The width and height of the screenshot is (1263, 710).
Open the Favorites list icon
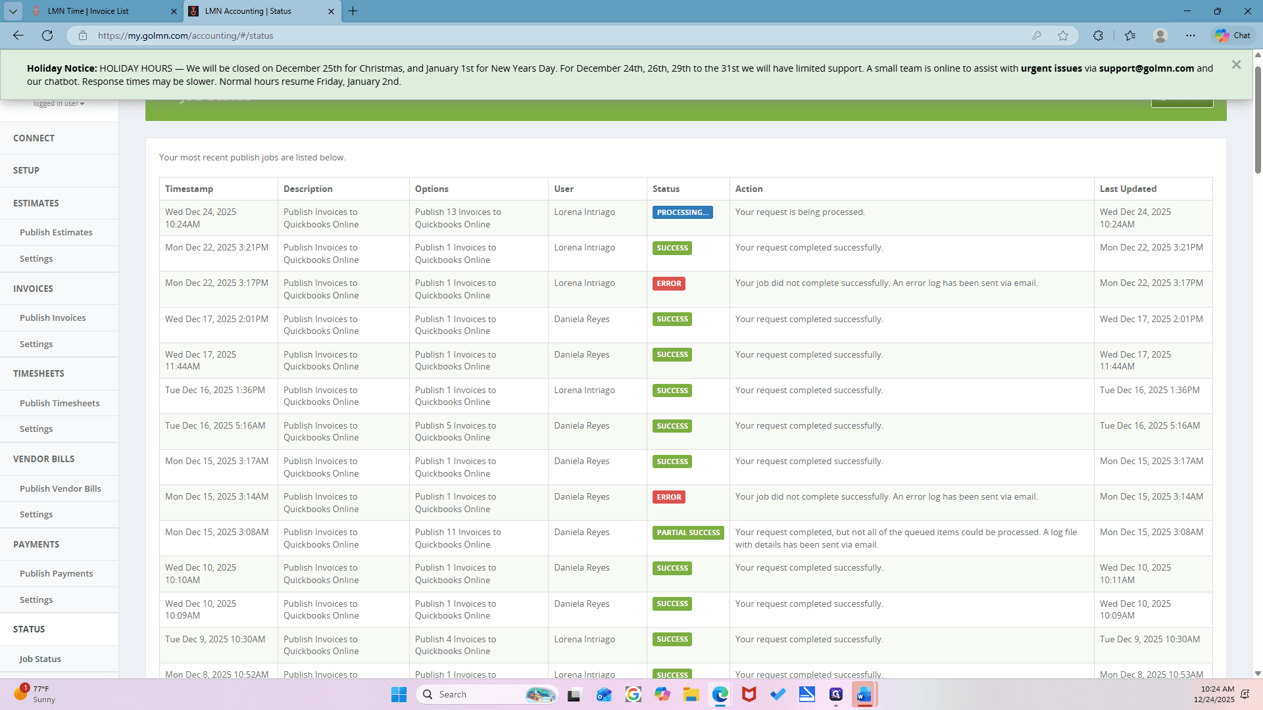point(1130,35)
